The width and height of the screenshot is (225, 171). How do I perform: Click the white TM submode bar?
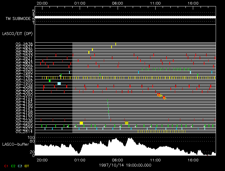125,17
